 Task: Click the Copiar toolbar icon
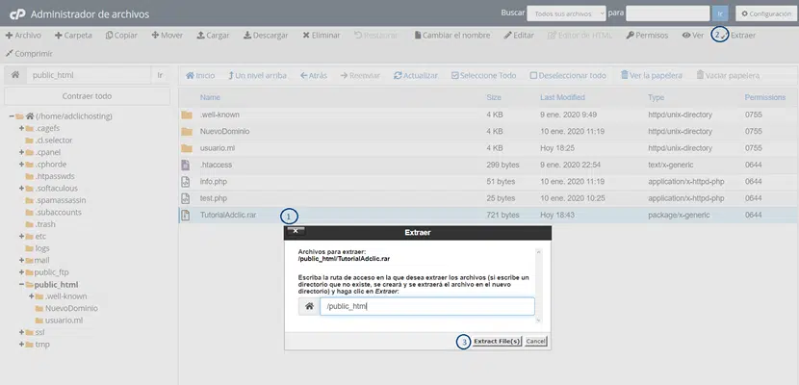coord(107,35)
